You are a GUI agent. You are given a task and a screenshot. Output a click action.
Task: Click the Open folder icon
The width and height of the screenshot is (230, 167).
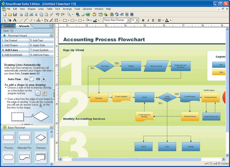click(10, 15)
